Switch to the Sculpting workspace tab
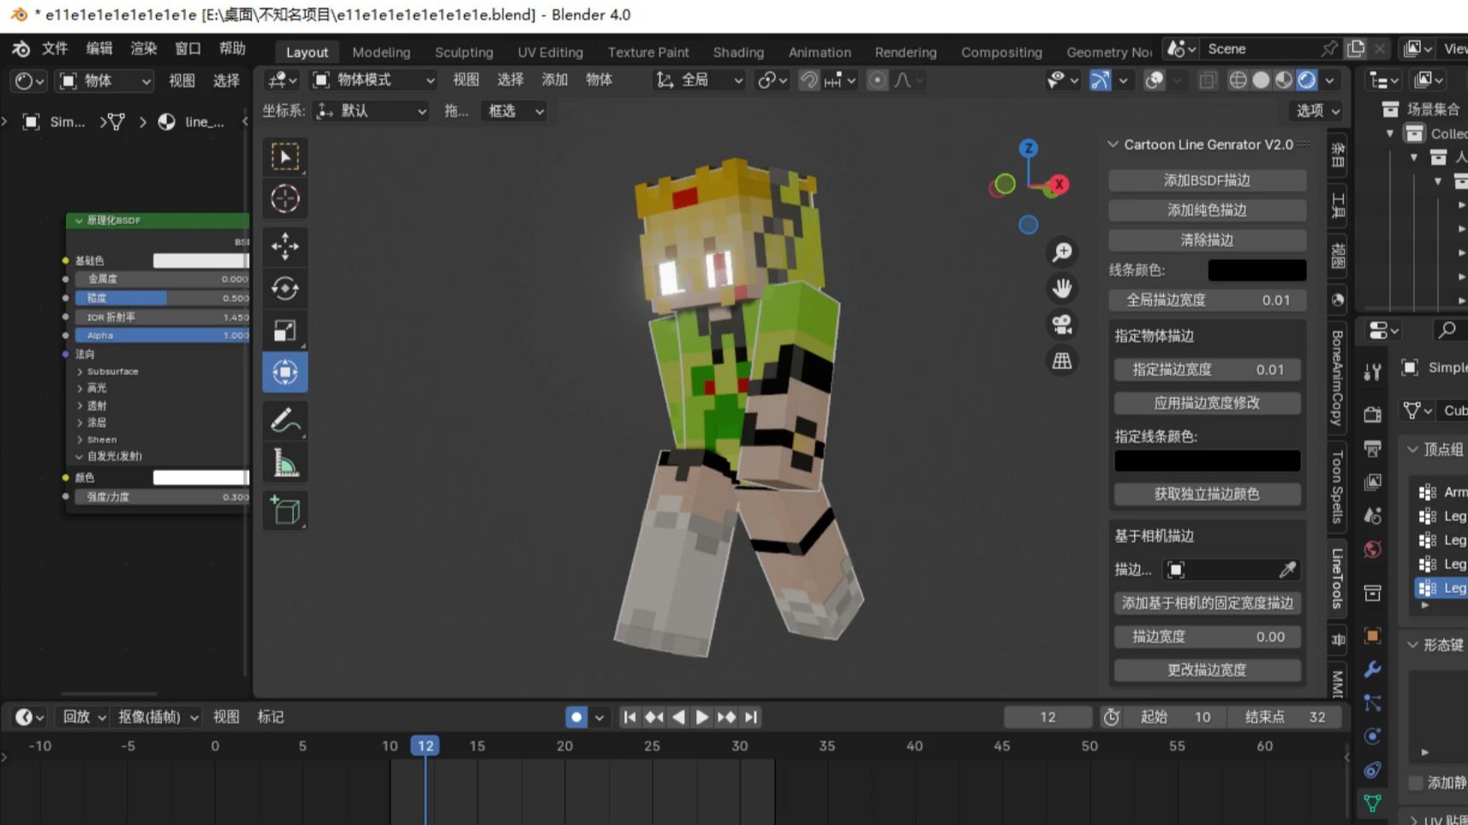1468x825 pixels. click(x=463, y=52)
